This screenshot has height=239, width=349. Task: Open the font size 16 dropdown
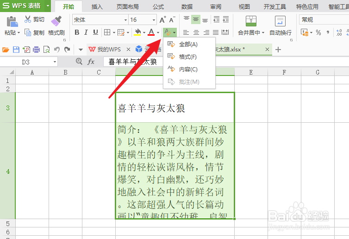[154, 20]
